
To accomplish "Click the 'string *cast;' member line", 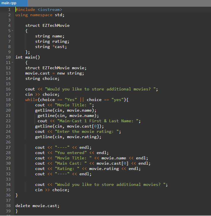I will point(51,47).
